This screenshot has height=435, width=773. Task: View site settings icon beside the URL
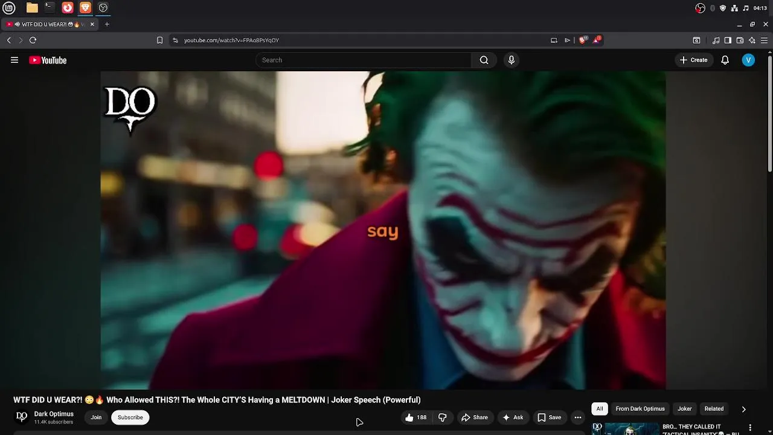click(175, 40)
